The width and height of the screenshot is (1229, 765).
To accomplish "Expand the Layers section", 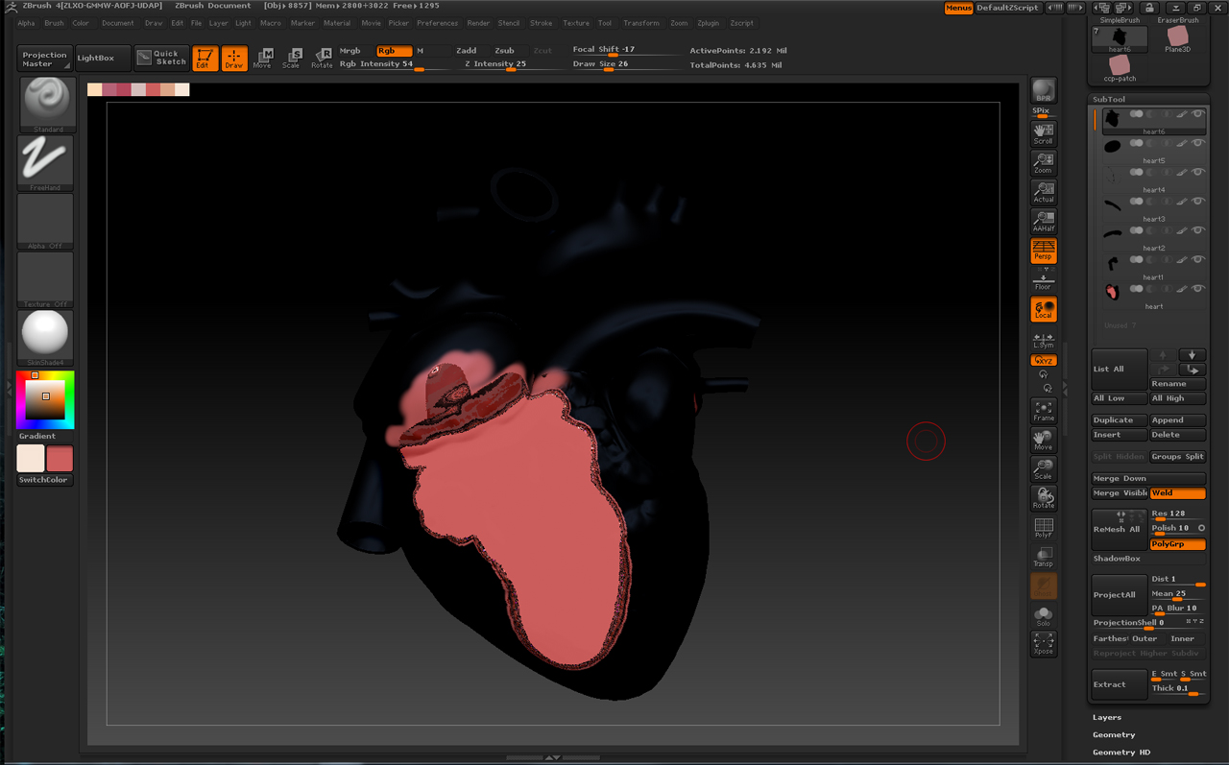I will pyautogui.click(x=1106, y=717).
